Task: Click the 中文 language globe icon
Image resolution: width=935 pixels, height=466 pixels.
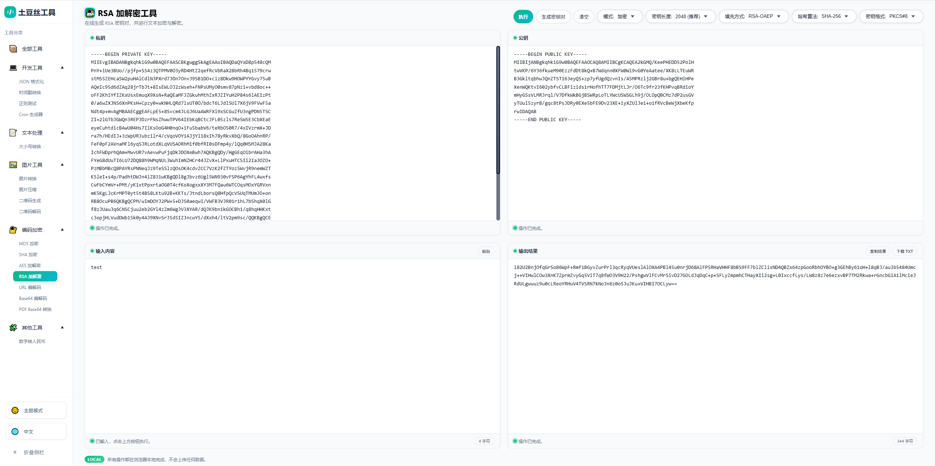Action: [x=15, y=432]
